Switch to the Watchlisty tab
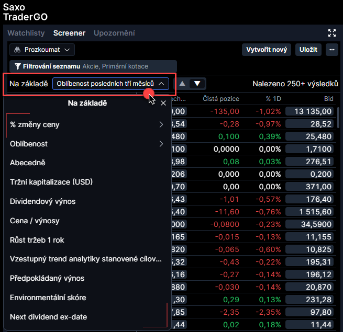Screen dimensions: 343x332 (x=26, y=33)
